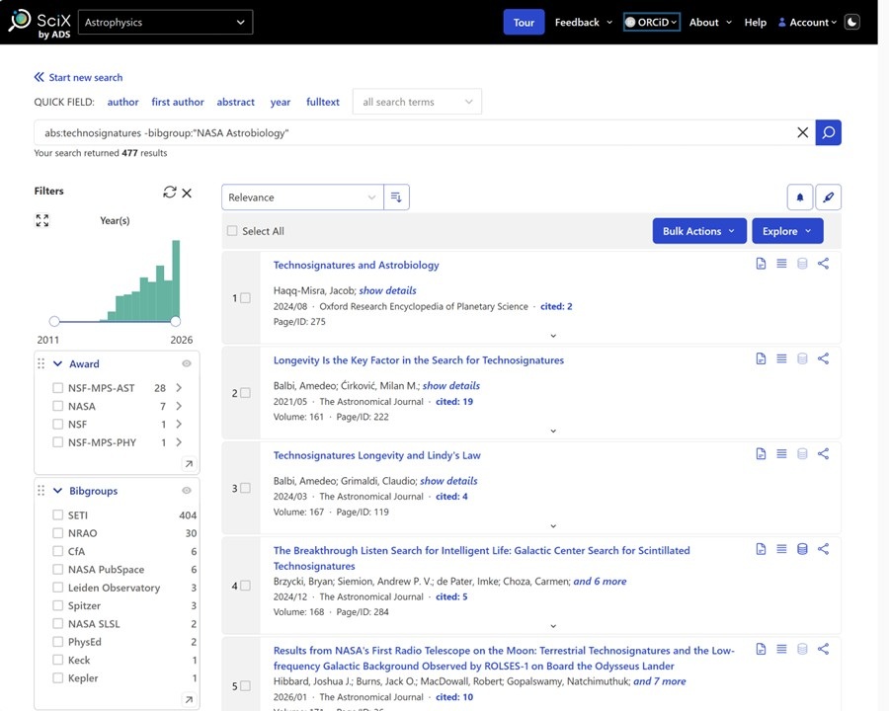
Task: Share the Longevity Is the Key Factor result
Action: point(823,358)
